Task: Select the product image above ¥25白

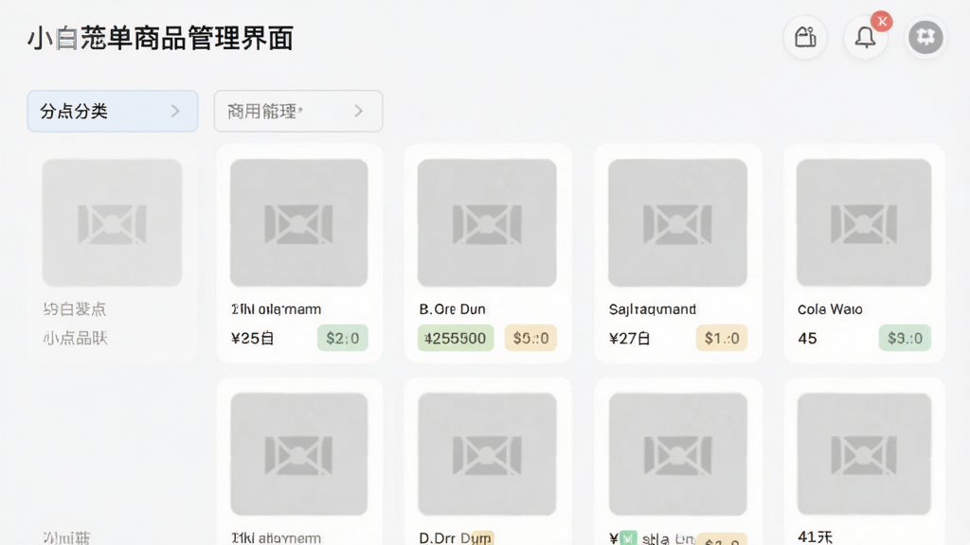Action: point(298,222)
